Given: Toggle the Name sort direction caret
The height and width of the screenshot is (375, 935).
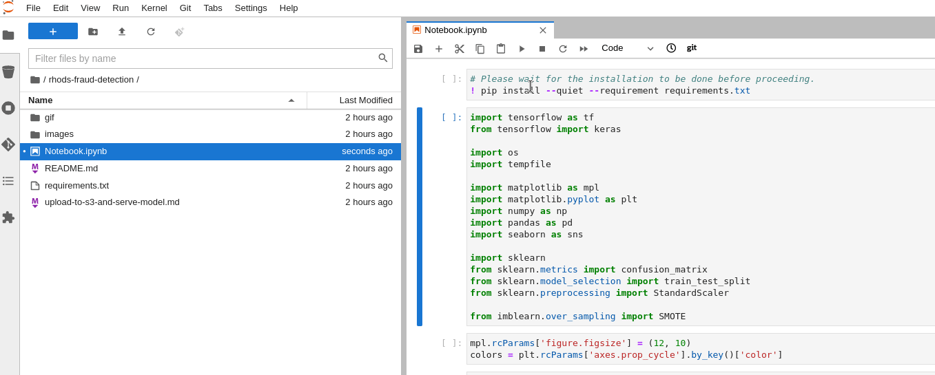Looking at the screenshot, I should click(x=291, y=100).
